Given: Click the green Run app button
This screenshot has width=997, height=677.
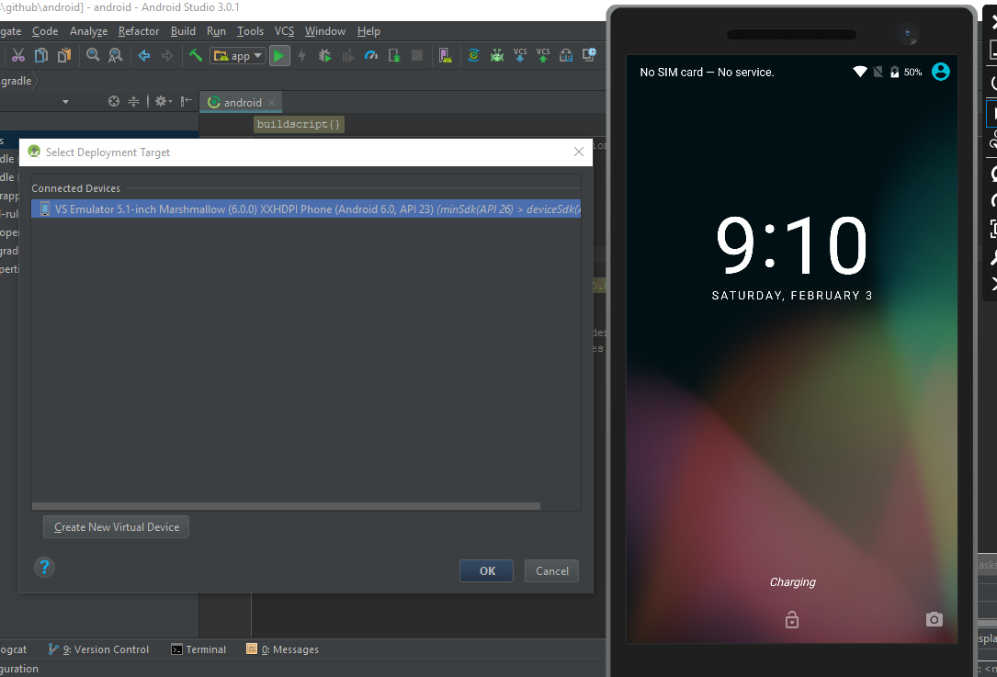Looking at the screenshot, I should 279,56.
